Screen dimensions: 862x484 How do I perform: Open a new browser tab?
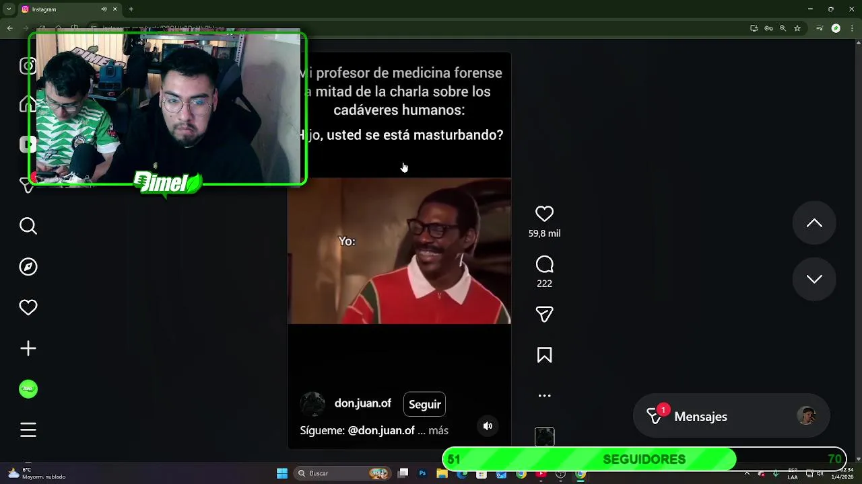click(x=131, y=9)
